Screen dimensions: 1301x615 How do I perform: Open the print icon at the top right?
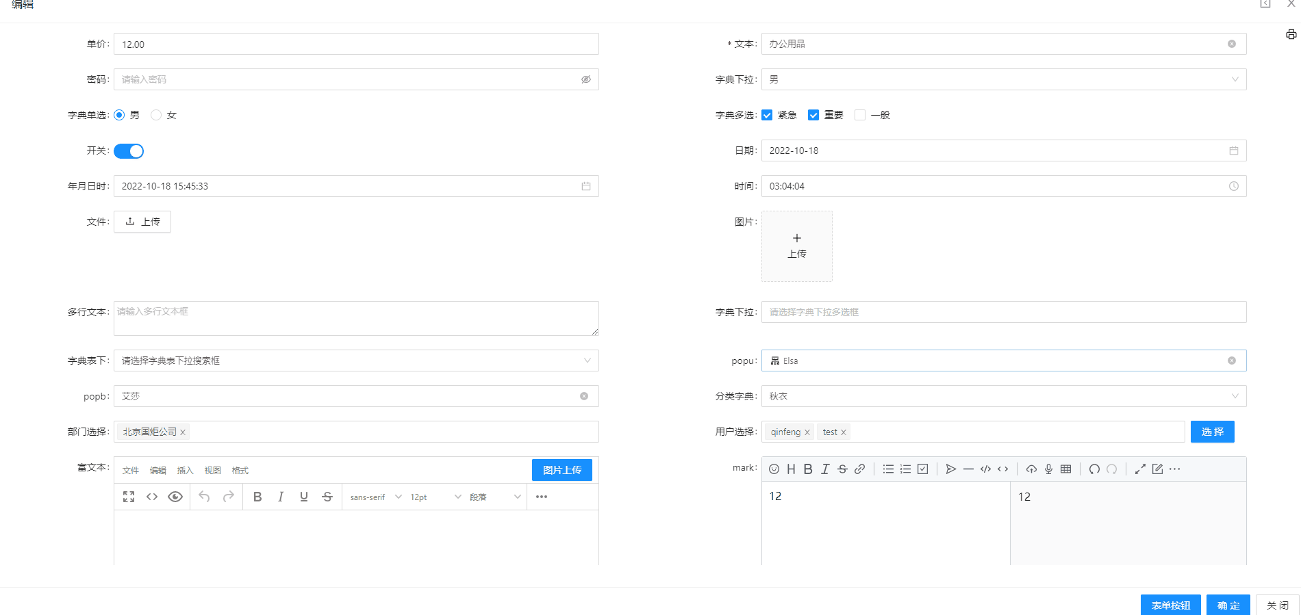click(1291, 34)
